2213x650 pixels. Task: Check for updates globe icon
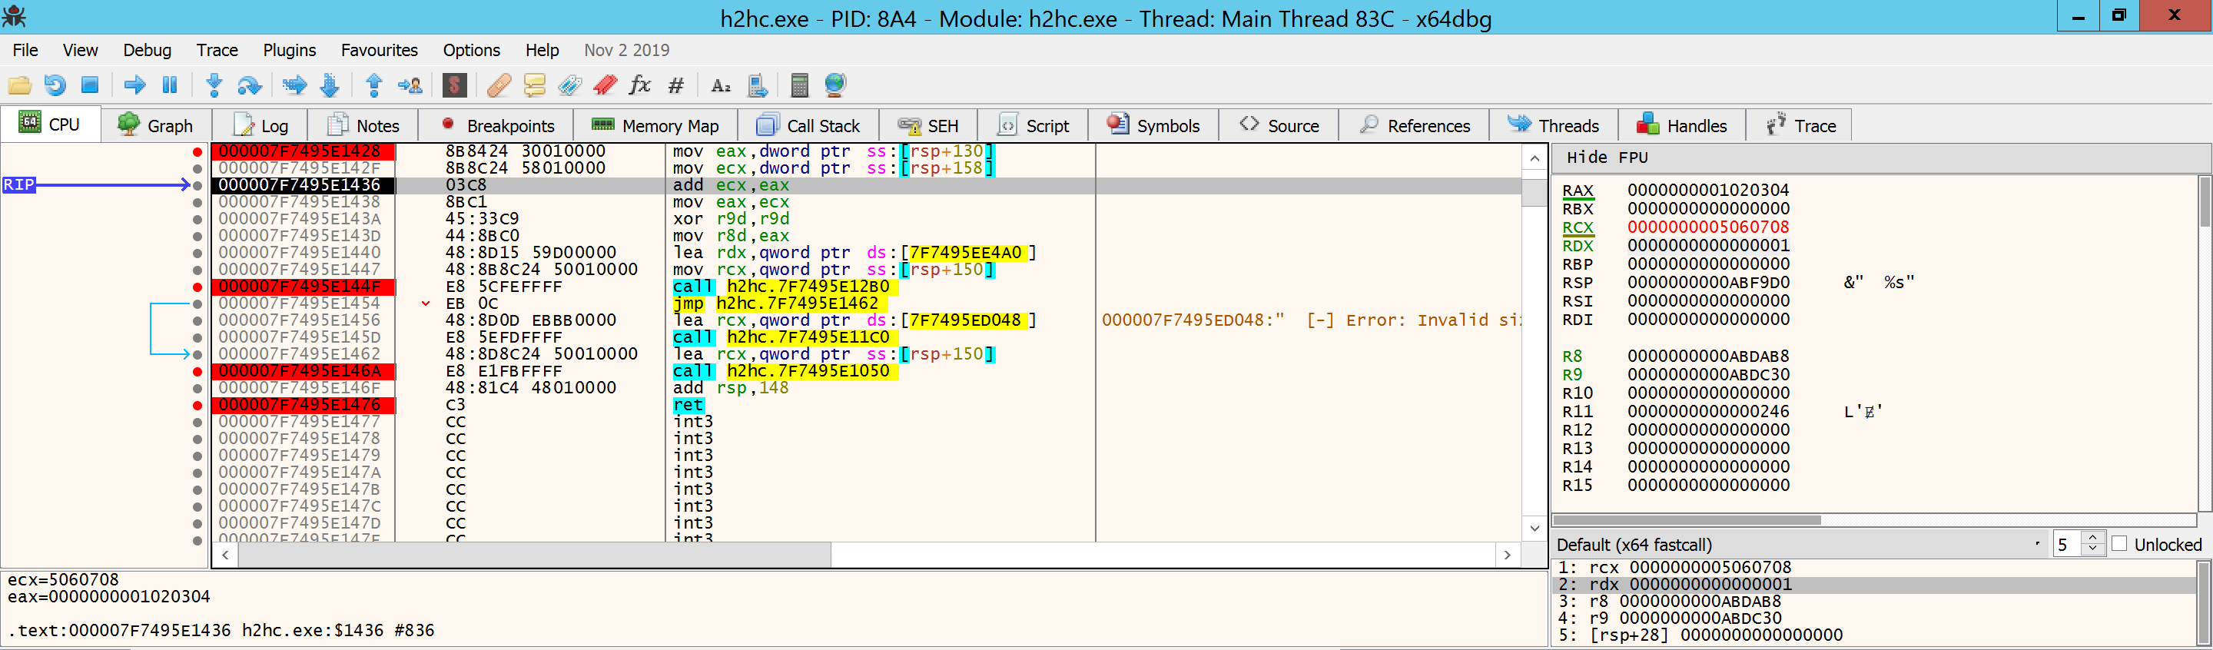tap(835, 85)
